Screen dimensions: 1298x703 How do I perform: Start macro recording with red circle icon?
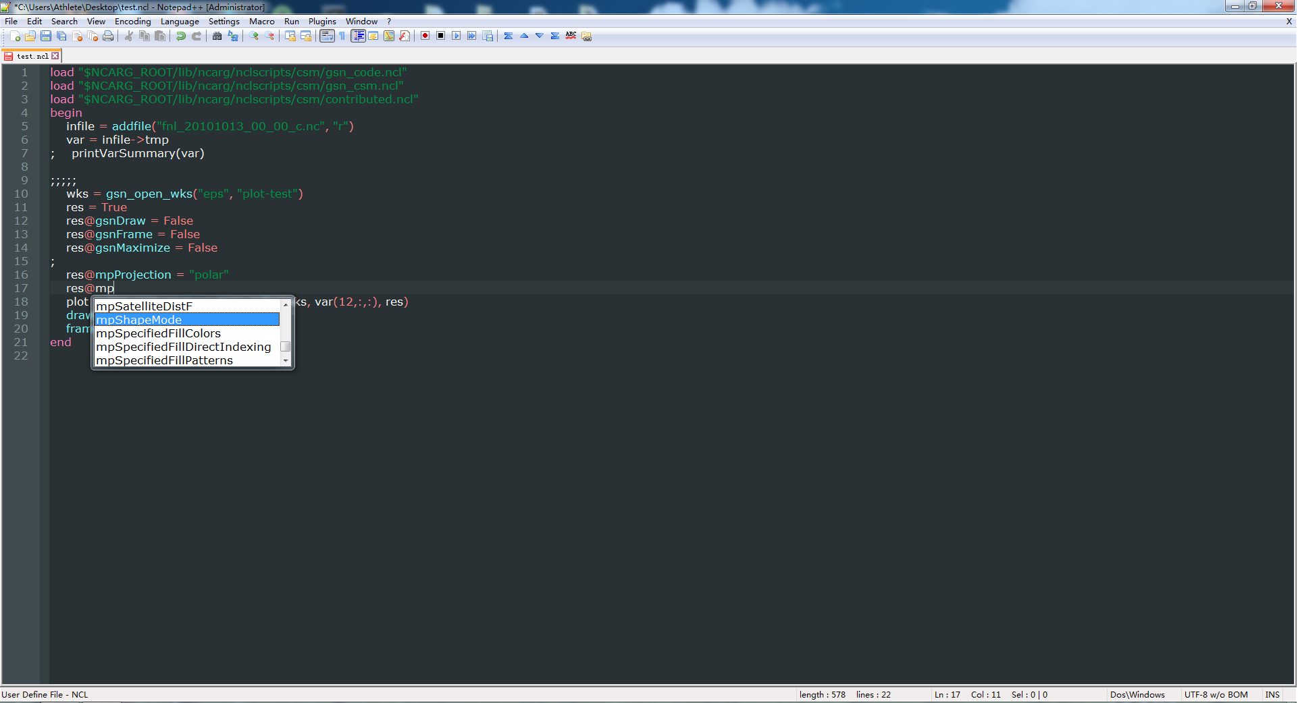pos(425,36)
